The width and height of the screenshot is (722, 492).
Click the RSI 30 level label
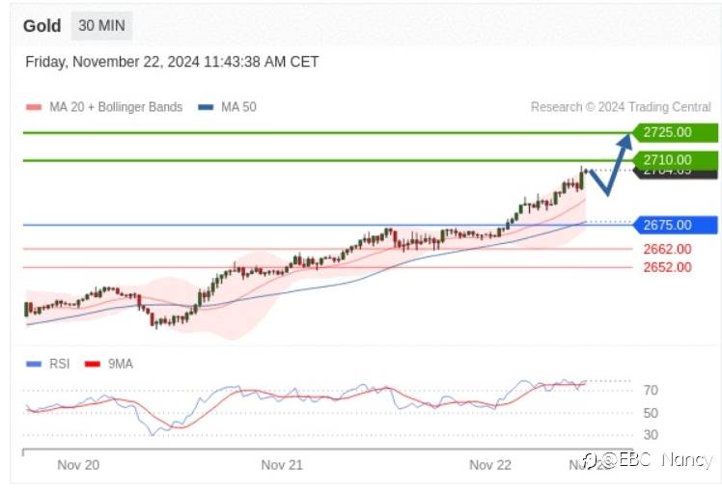tap(651, 435)
